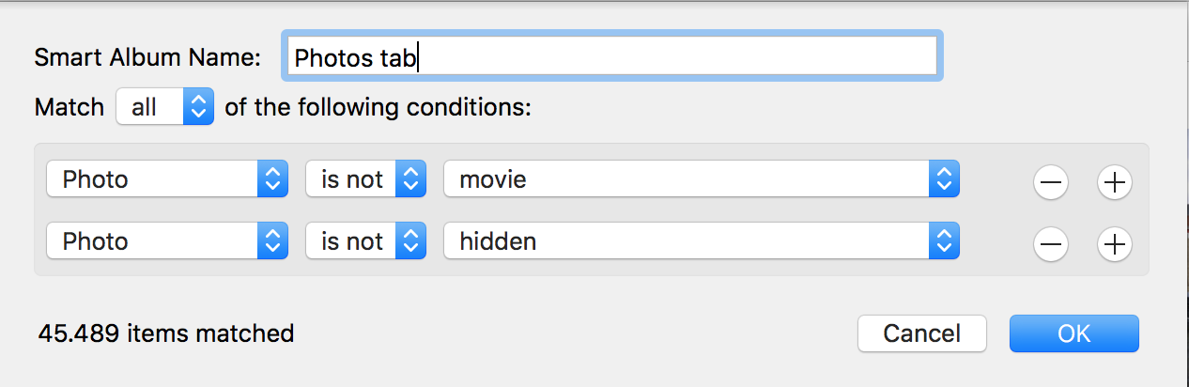Click empty space right of 'Photos tab' text
The height and width of the screenshot is (387, 1189).
[x=676, y=58]
